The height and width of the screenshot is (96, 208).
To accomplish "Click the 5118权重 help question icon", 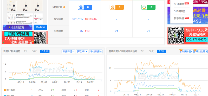I will point(64,7).
